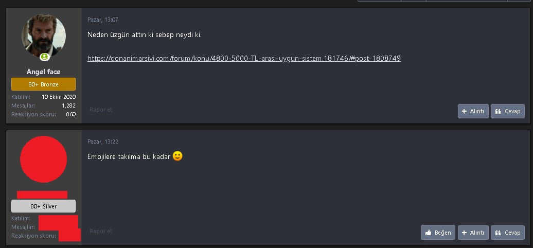Open the donanimarsivi.com forum post link
533x248 pixels.
[244, 59]
